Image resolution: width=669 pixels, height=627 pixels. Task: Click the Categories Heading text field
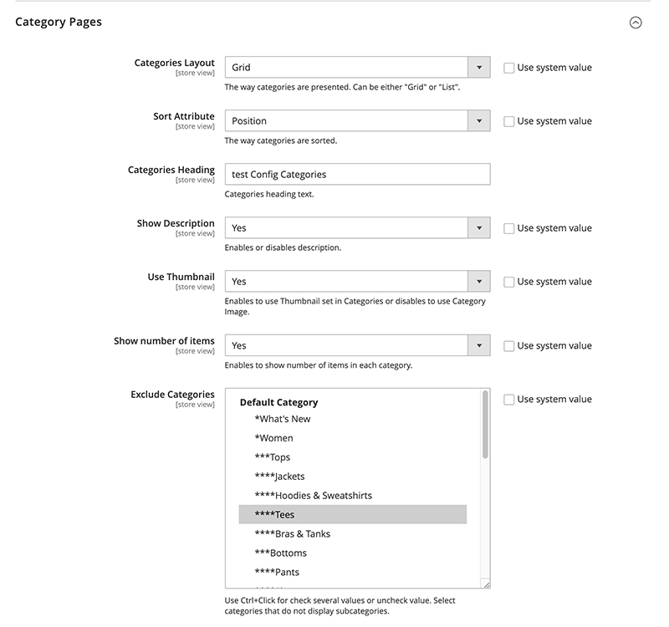click(x=357, y=174)
